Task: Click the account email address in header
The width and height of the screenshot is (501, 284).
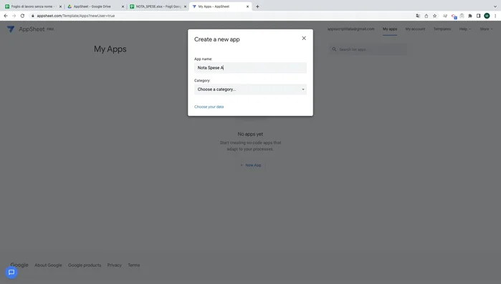Action: (350, 29)
